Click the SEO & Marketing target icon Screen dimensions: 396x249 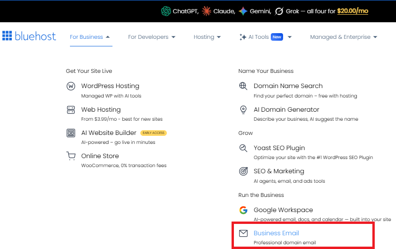coord(243,171)
